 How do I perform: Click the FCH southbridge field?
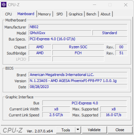pyautogui.click(x=78, y=53)
